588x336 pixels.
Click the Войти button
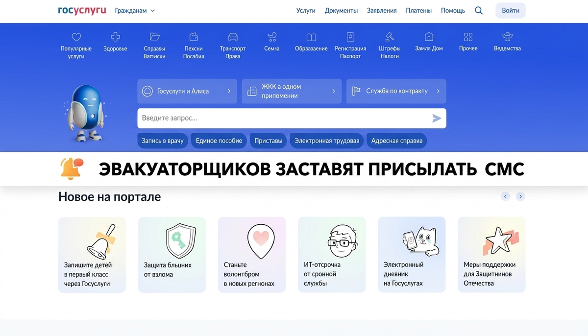click(x=511, y=10)
